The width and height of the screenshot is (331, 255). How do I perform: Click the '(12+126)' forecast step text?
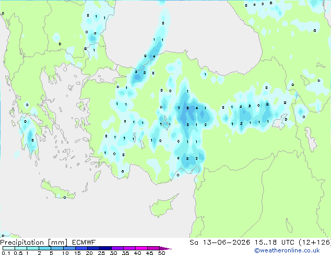coord(314,243)
